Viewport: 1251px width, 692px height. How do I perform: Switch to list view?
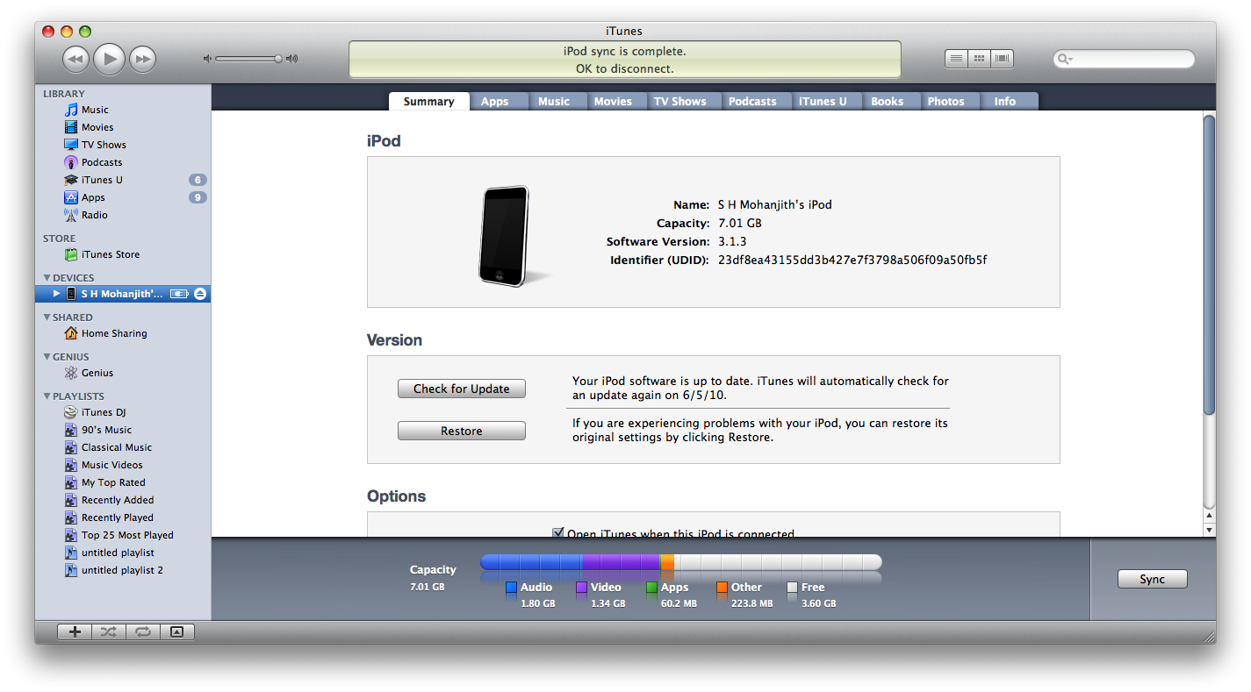point(956,59)
